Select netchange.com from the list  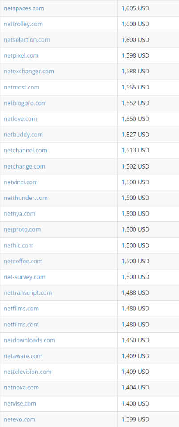25,166
